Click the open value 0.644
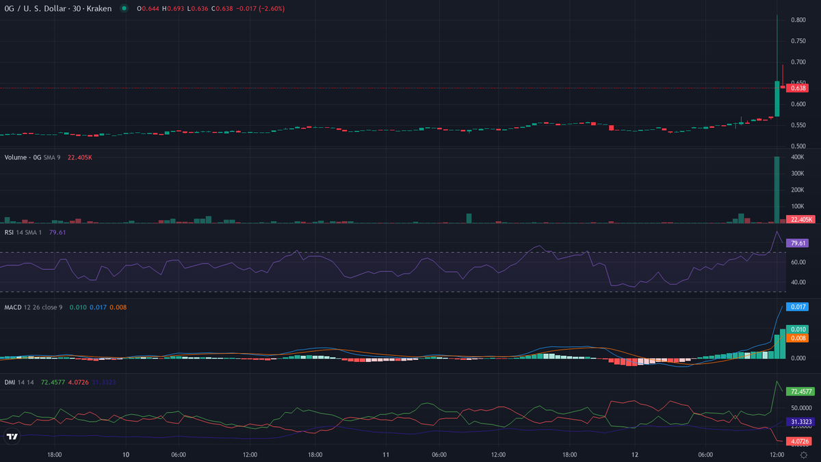Screen dimensions: 821x462 click(150, 8)
